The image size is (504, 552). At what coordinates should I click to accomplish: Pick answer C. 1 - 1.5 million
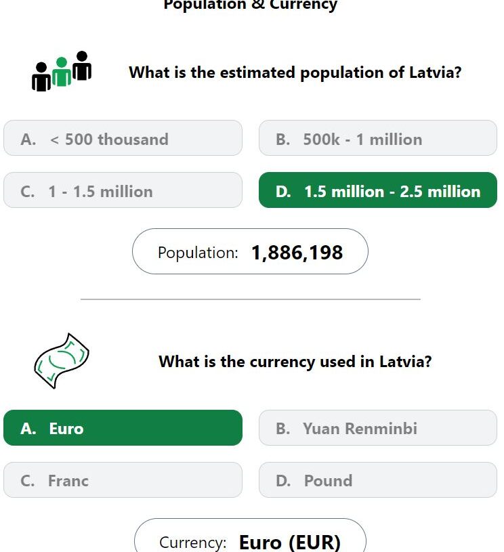(123, 190)
